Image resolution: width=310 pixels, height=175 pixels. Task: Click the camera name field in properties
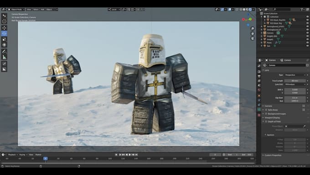tap(286, 65)
